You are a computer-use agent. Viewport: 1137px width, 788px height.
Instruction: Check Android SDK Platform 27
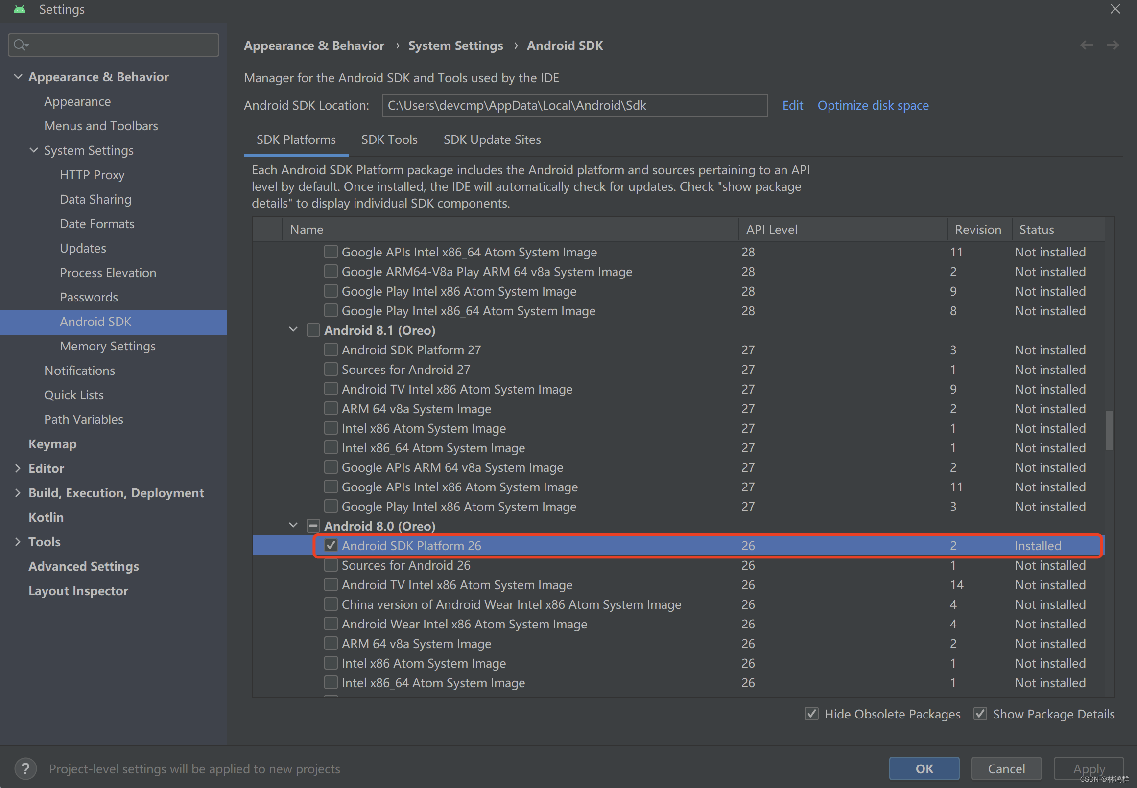(331, 349)
